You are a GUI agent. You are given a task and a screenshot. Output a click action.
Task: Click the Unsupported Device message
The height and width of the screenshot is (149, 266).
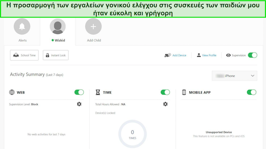point(219,132)
